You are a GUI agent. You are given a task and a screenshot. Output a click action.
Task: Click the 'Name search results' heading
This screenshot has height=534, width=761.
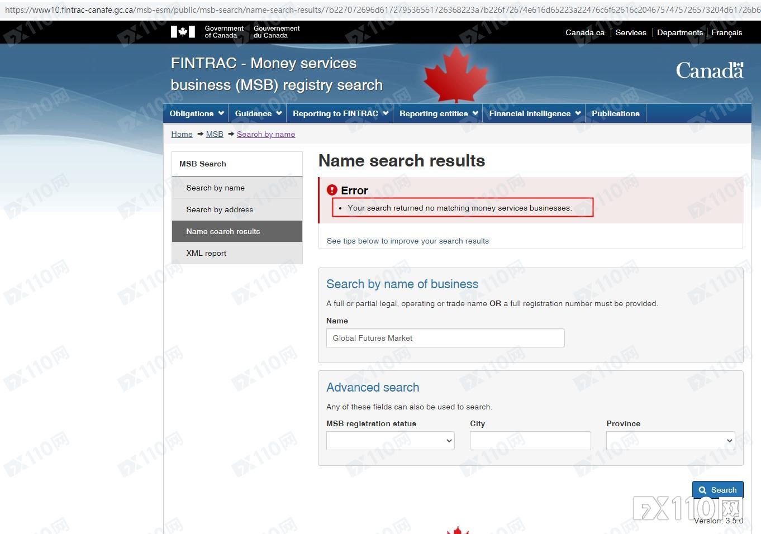coord(402,161)
